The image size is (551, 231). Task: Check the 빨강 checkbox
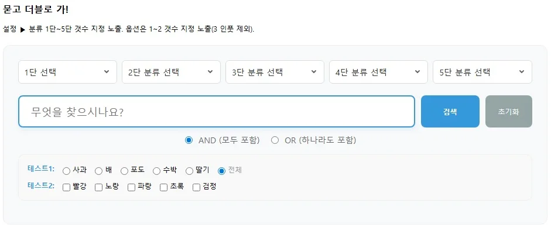pos(66,188)
